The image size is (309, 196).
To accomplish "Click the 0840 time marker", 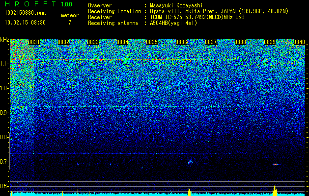I will pos(299,42).
